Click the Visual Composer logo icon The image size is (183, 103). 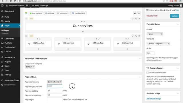[x=26, y=13]
